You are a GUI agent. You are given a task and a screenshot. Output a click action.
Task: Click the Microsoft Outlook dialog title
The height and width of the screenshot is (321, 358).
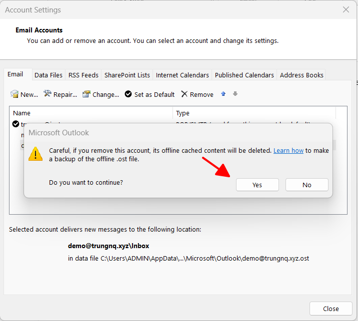tap(58, 133)
